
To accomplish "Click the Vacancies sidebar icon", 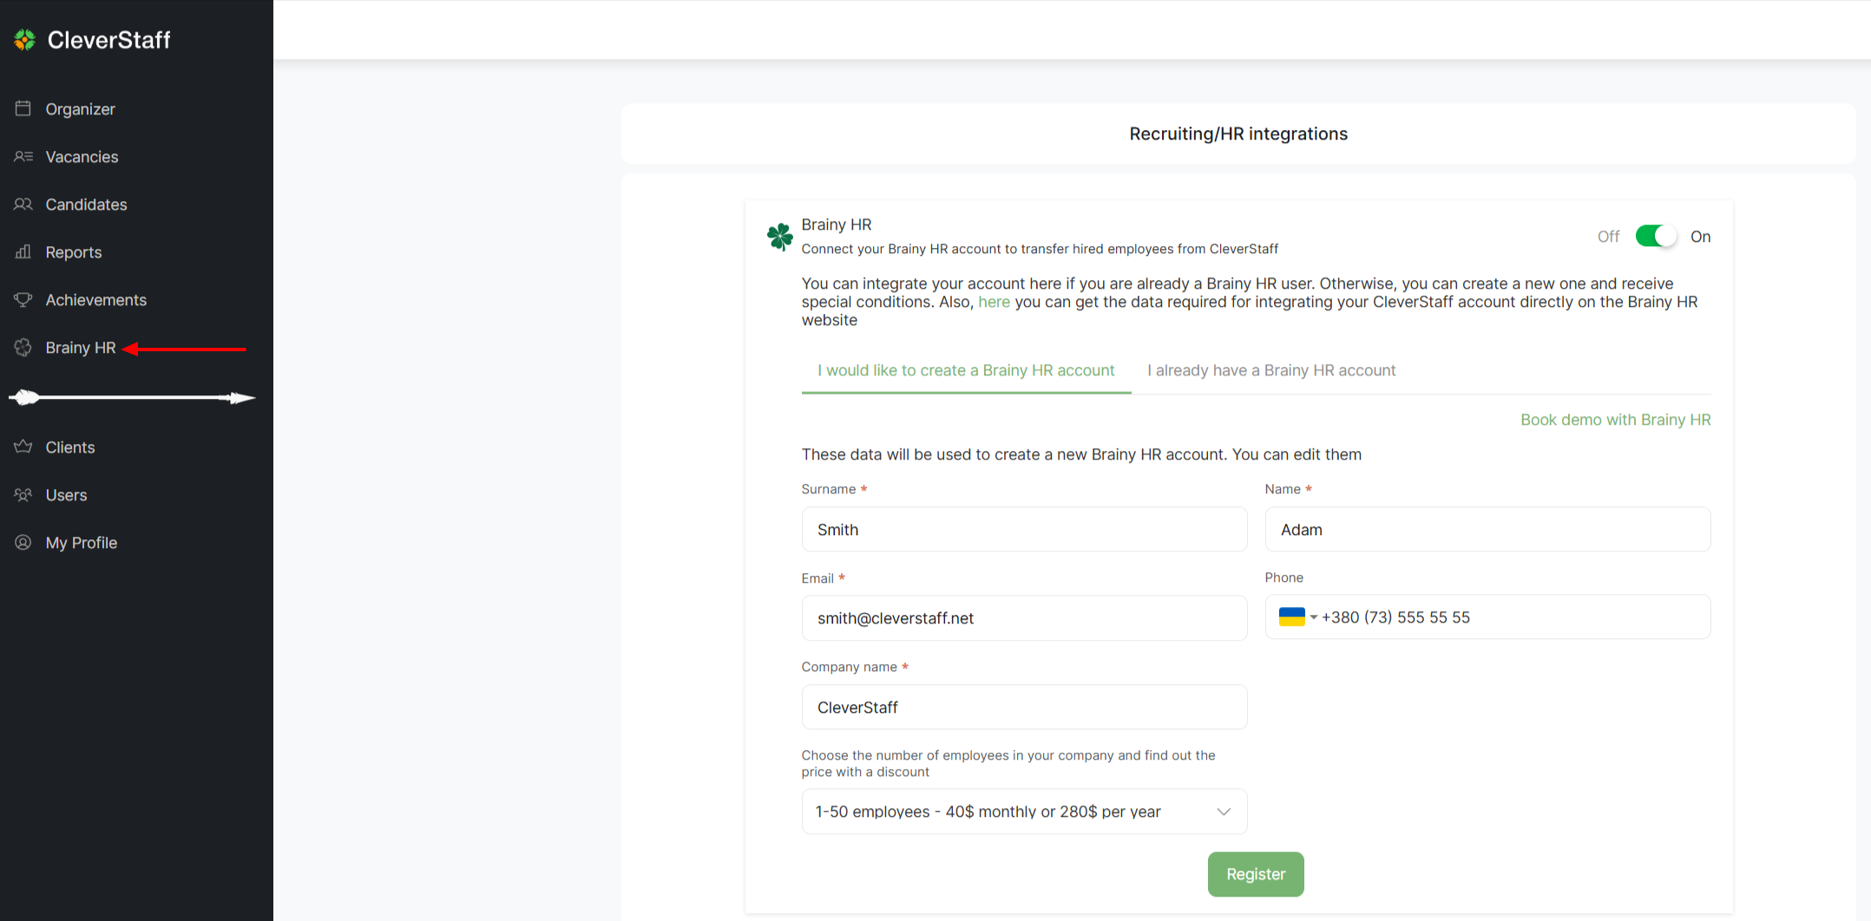I will point(23,156).
